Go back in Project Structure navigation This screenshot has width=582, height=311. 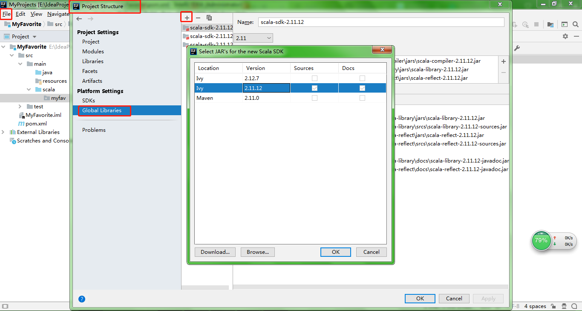tap(79, 19)
